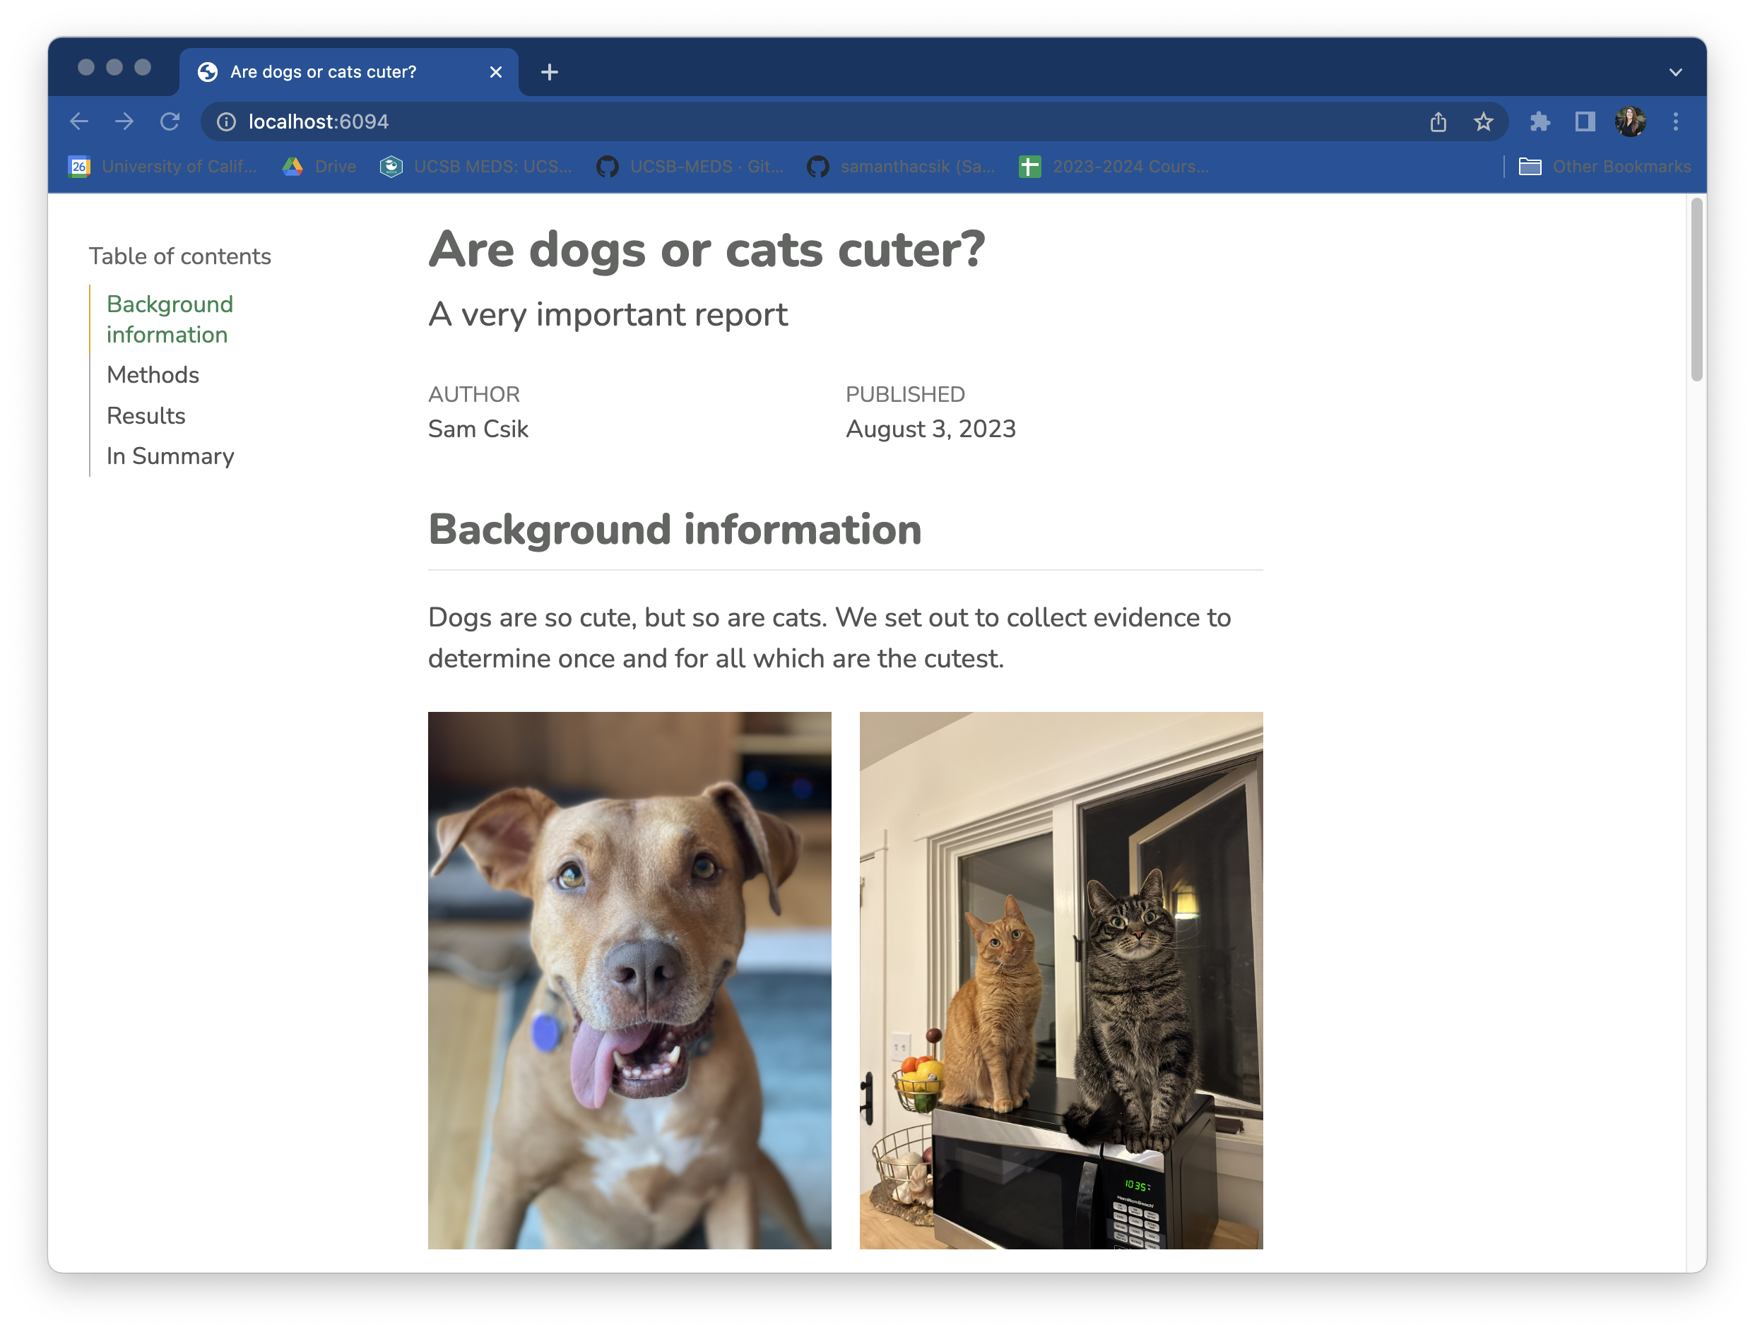Bookmark this page with star icon

coord(1483,121)
